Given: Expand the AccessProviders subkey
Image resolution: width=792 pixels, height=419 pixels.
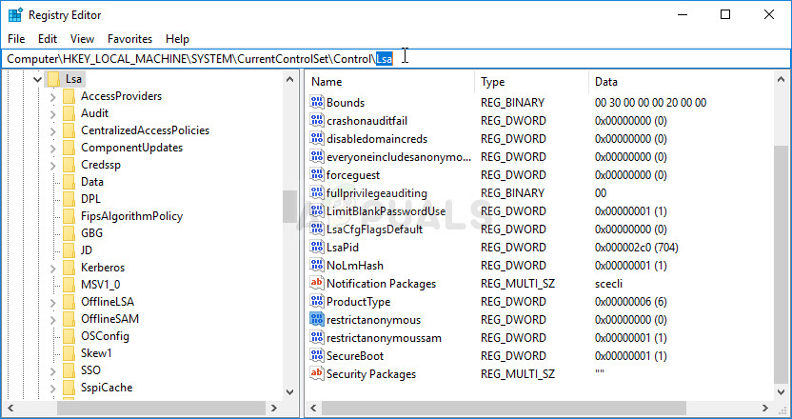Looking at the screenshot, I should (x=53, y=96).
